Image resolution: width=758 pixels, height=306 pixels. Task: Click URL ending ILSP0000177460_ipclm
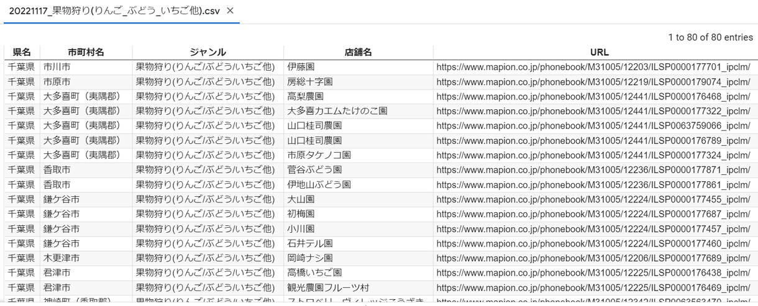pos(593,243)
